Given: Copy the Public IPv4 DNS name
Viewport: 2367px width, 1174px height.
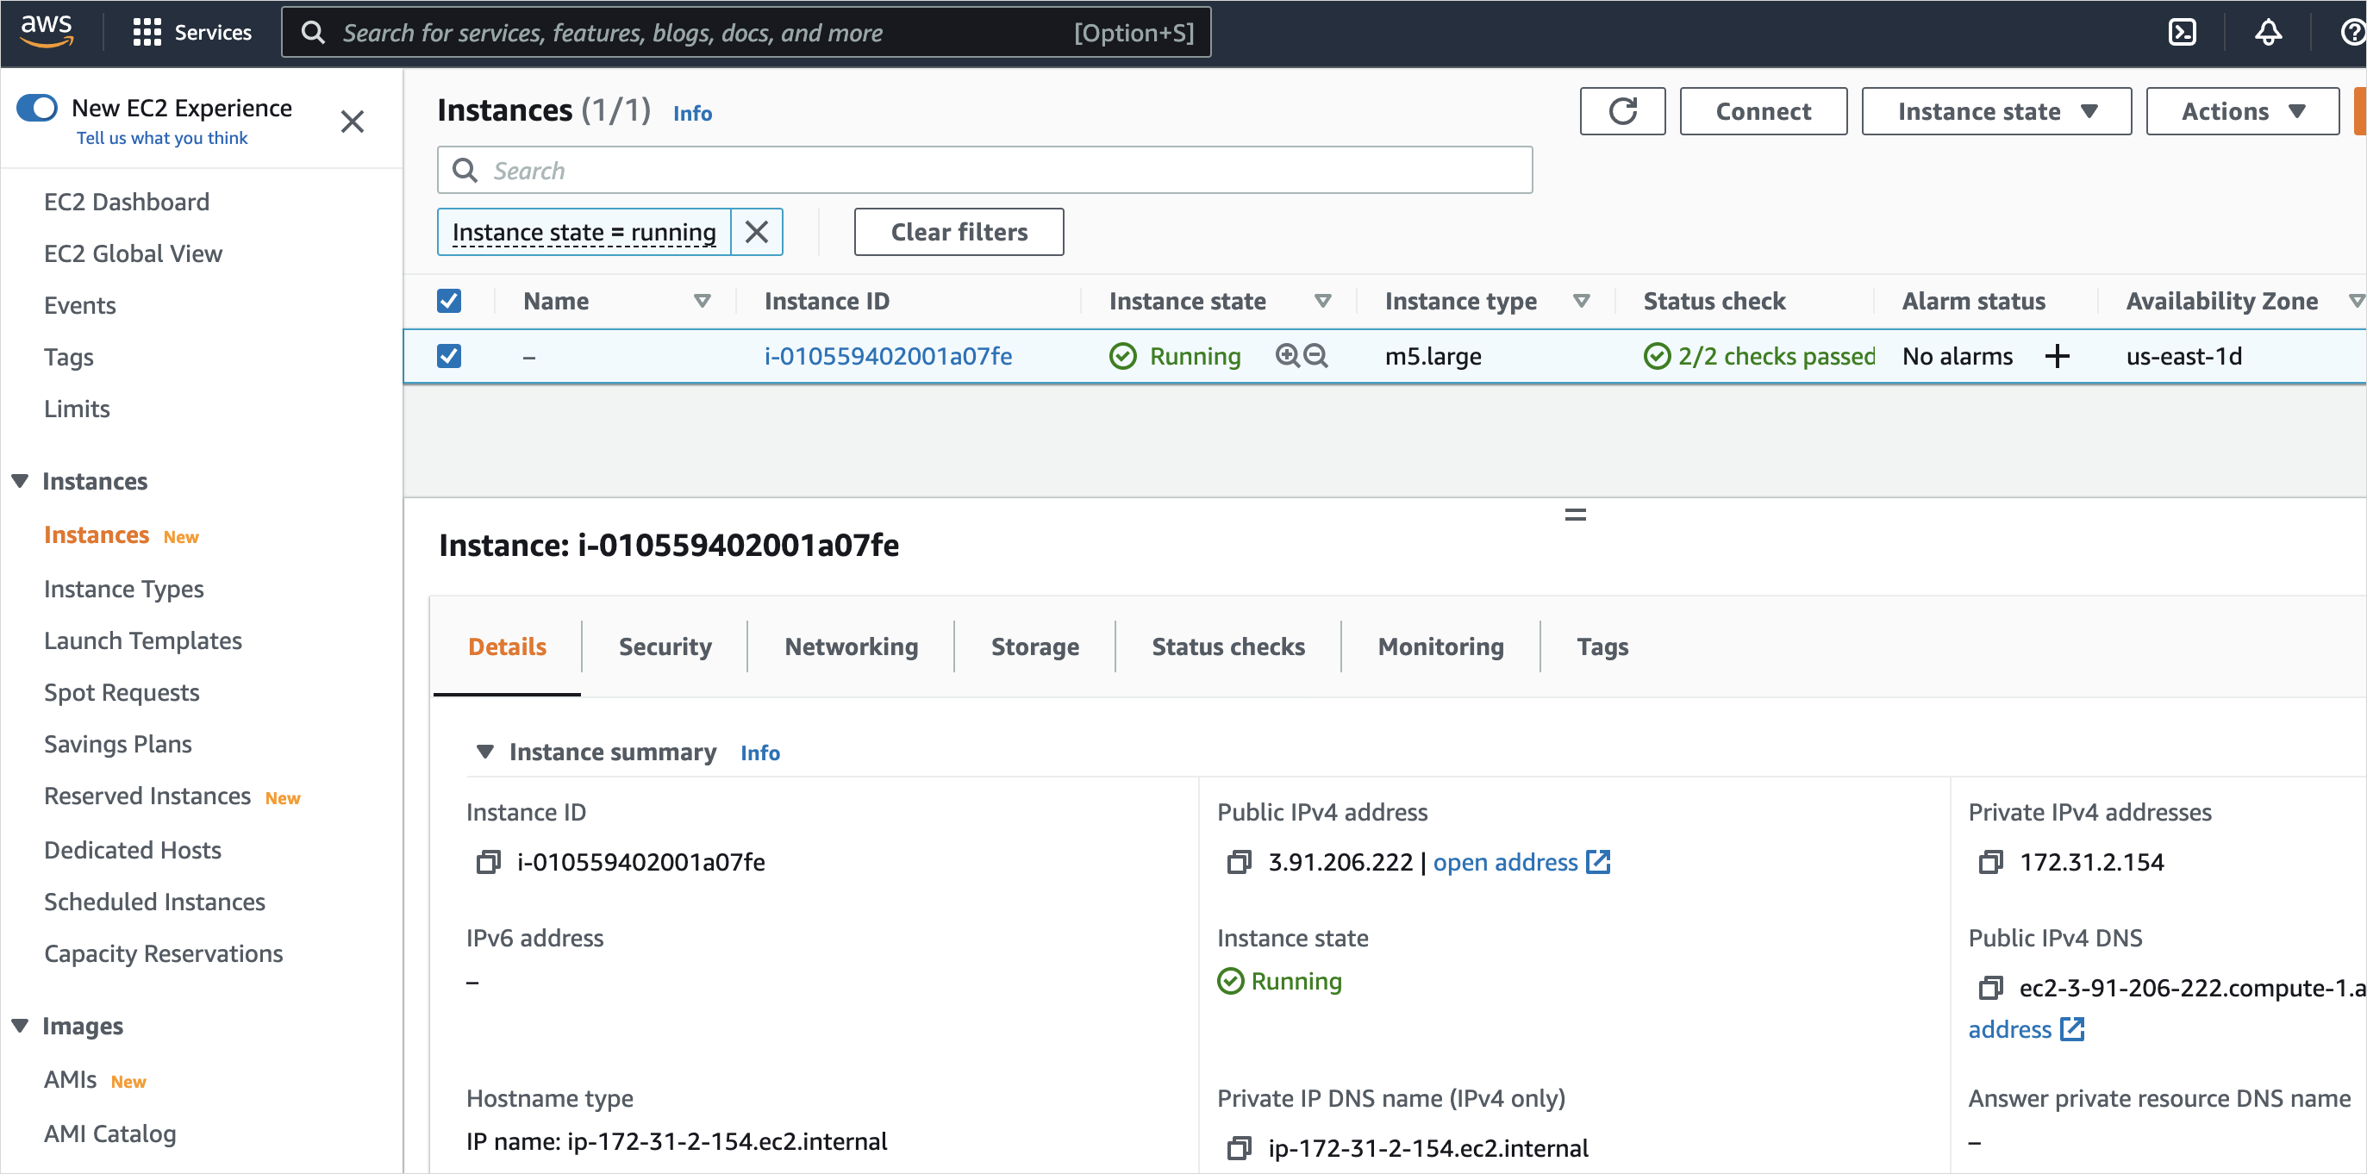Looking at the screenshot, I should [x=1989, y=988].
